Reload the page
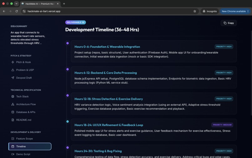Screen dimensions: 252x158 click(17, 11)
